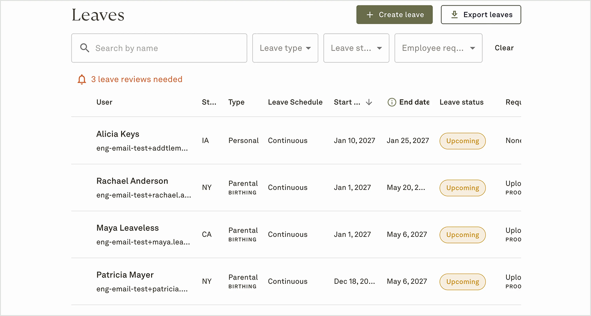Image resolution: width=591 pixels, height=316 pixels.
Task: Click the Leave Schedule column header
Action: pyautogui.click(x=295, y=102)
